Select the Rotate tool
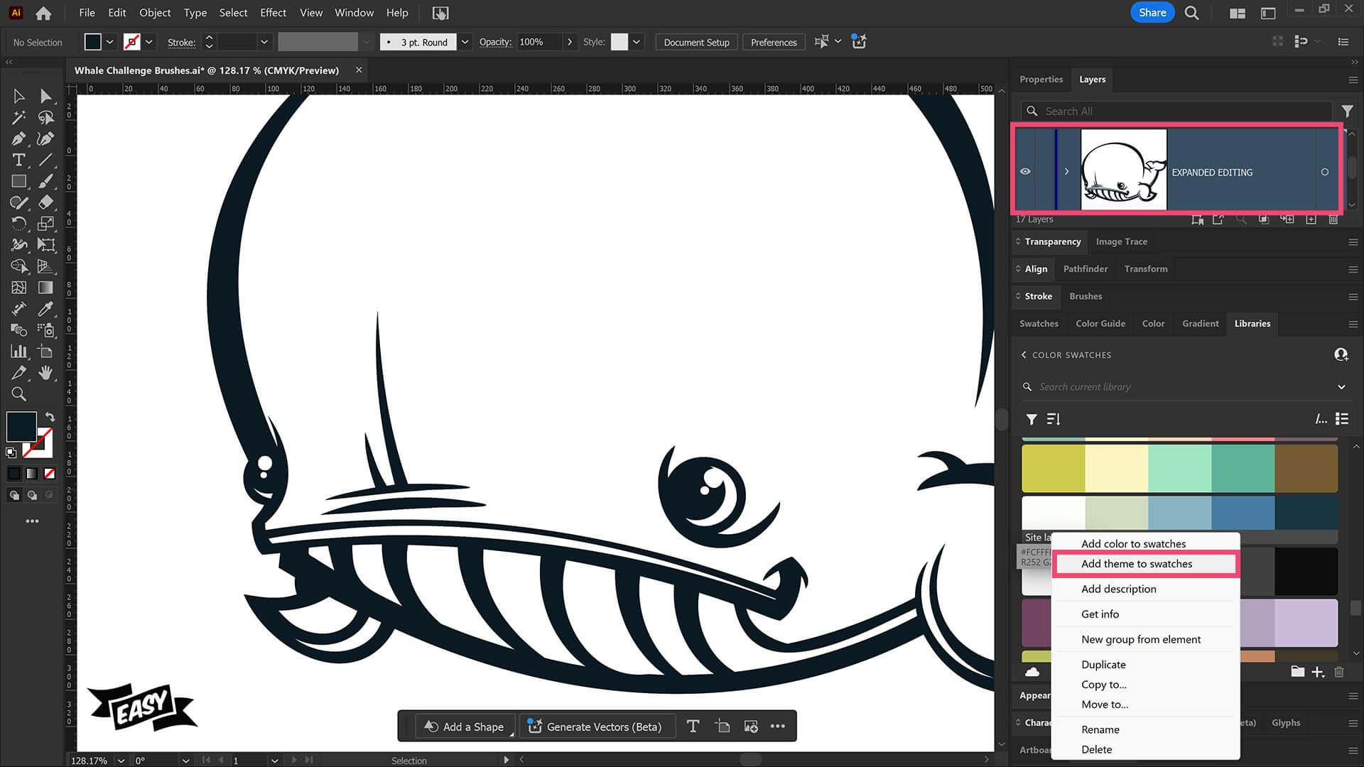This screenshot has height=767, width=1364. point(19,224)
